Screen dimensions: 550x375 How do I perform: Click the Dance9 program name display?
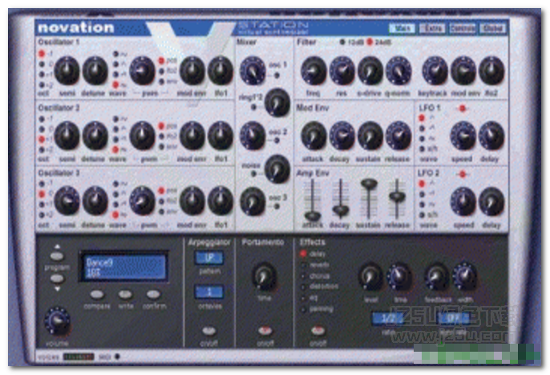coord(123,267)
